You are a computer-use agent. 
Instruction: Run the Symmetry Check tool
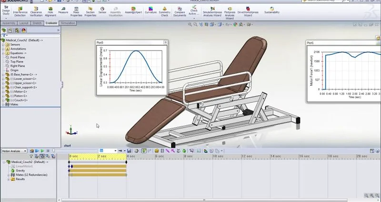164,10
